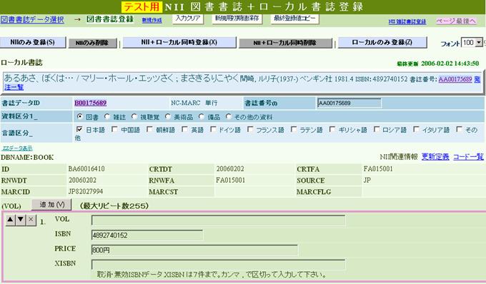Viewport: 486px width, 284px height.
Task: Open the 図書書誌データ選択 link
Action: [32, 19]
